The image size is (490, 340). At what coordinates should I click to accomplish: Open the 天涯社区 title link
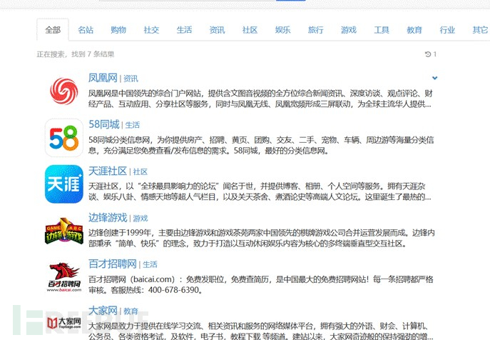pos(108,171)
